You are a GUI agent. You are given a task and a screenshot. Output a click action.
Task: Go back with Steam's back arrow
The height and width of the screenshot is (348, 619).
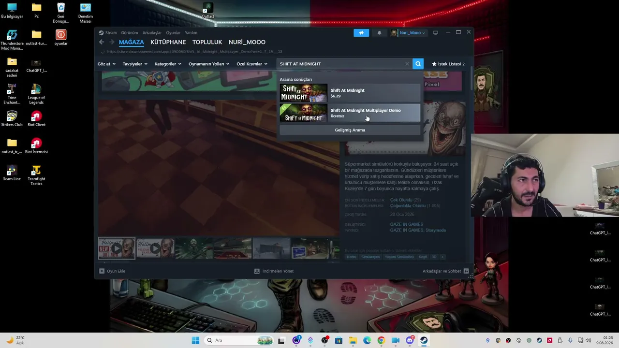click(102, 42)
